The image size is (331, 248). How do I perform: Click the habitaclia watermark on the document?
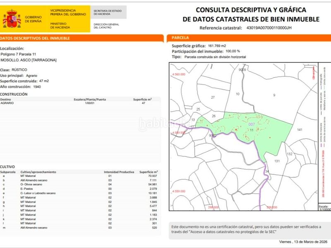coord(165,124)
